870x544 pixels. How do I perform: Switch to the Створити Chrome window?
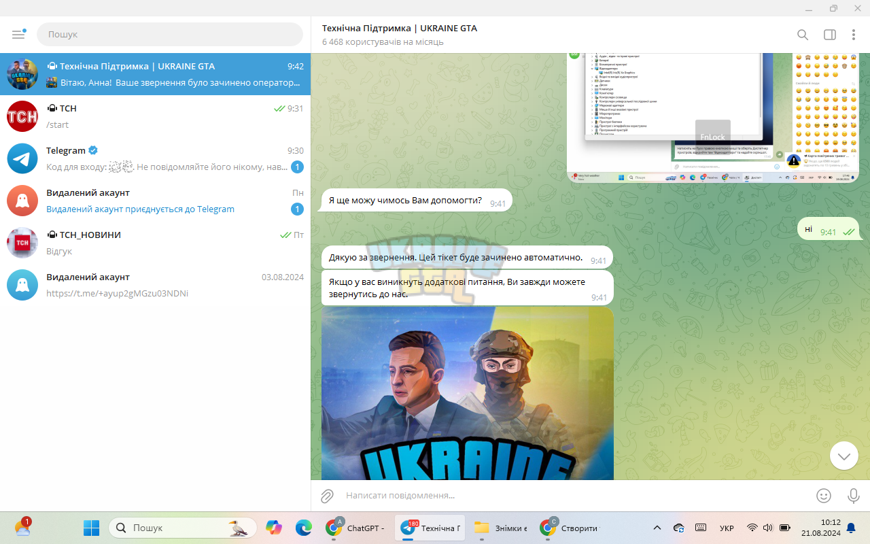point(570,528)
